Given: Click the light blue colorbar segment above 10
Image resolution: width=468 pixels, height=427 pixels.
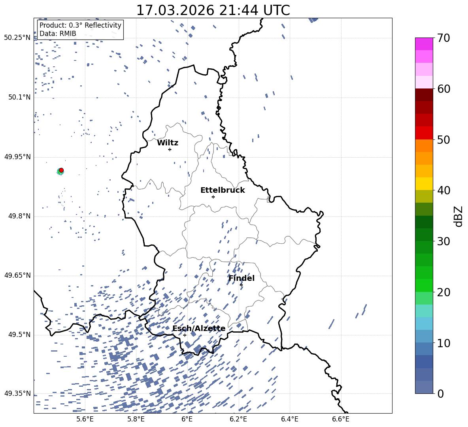Looking at the screenshot, I should [424, 324].
